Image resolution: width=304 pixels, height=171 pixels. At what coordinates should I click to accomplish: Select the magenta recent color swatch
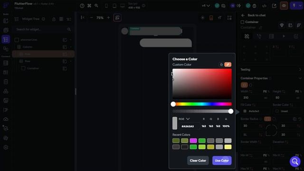click(x=193, y=141)
